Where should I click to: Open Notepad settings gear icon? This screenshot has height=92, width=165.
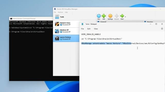[x=162, y=29]
